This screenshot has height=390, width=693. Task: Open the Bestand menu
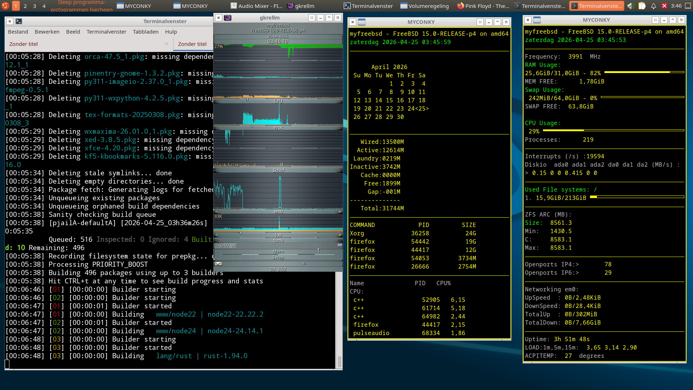18,32
